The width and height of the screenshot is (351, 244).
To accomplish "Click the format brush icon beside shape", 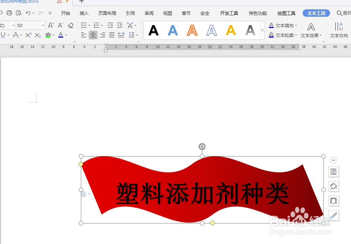I will 333,215.
